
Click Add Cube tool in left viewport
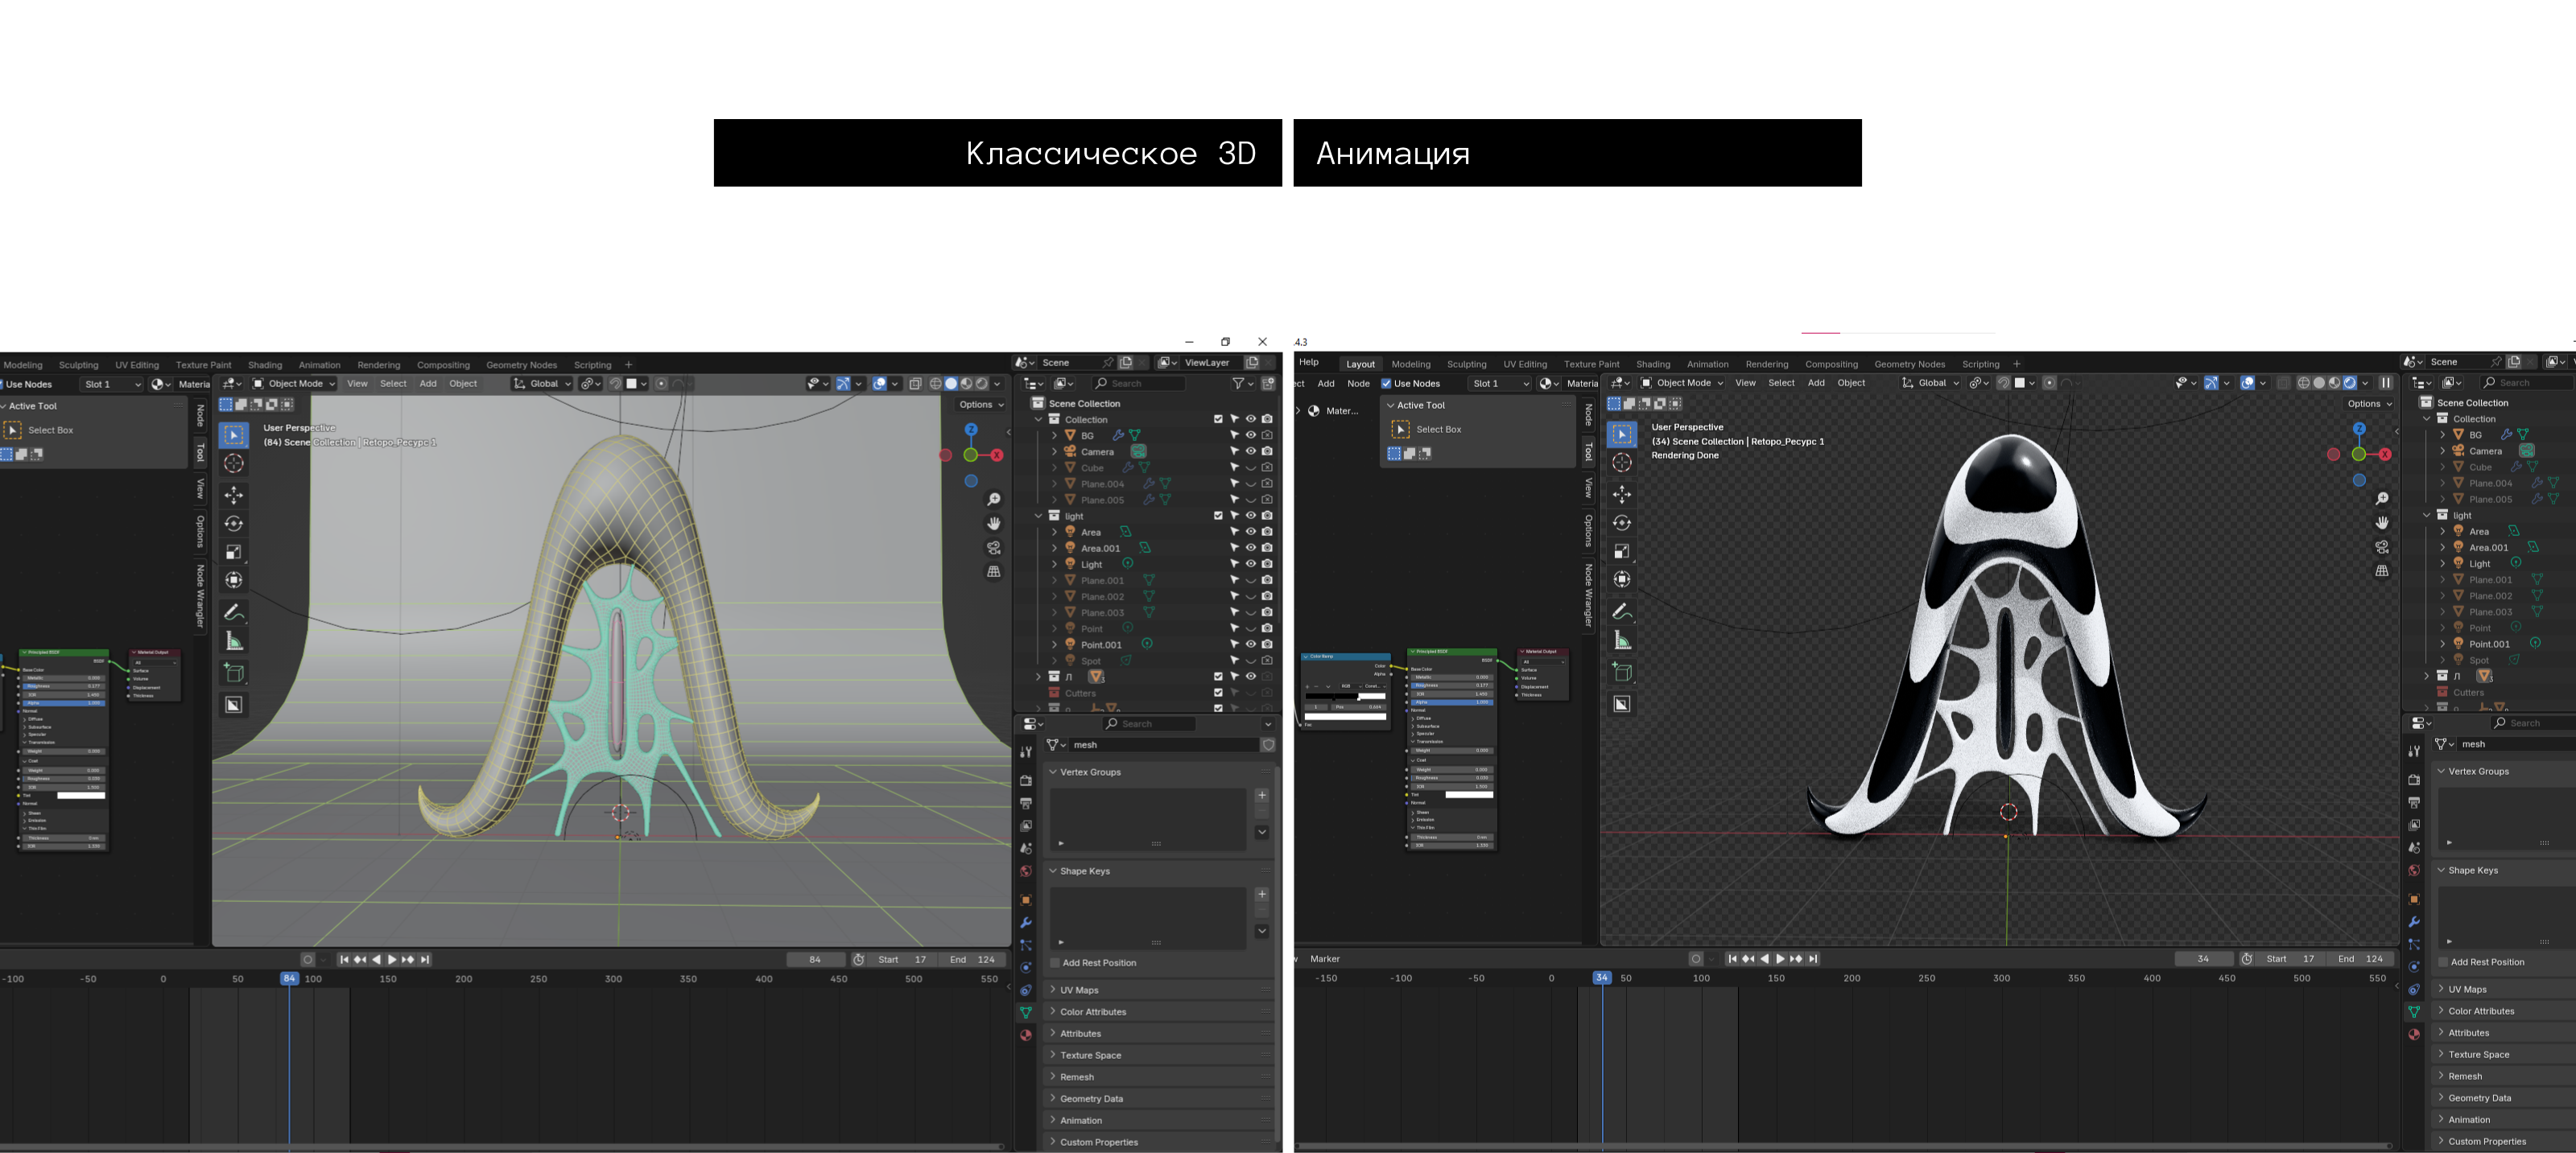click(233, 673)
